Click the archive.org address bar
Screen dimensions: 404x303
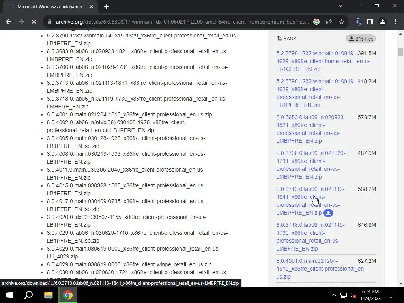[182, 22]
